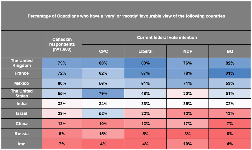Click the Iran row label
Image resolution: width=252 pixels, height=150 pixels.
[x=22, y=144]
